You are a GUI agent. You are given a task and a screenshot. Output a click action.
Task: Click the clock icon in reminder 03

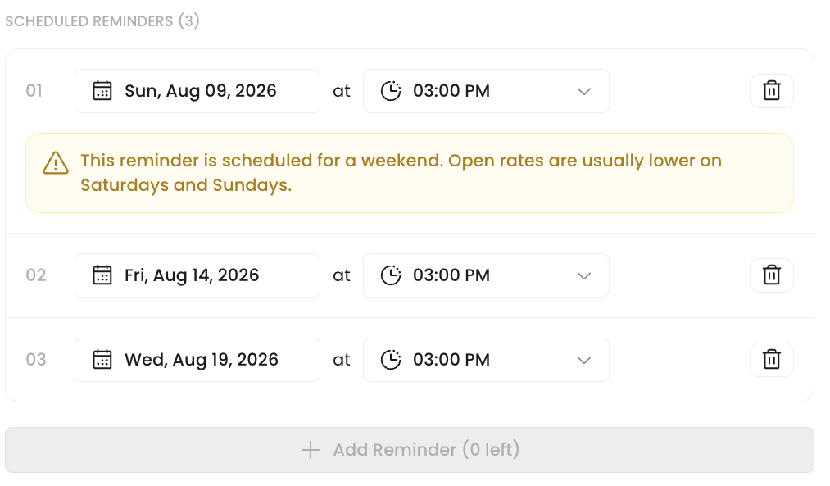pos(391,360)
